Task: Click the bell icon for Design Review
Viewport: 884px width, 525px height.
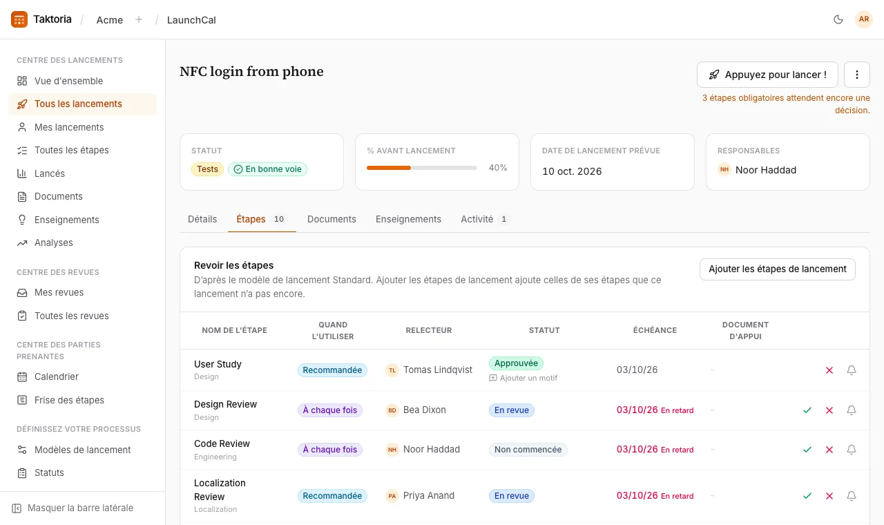Action: point(852,410)
